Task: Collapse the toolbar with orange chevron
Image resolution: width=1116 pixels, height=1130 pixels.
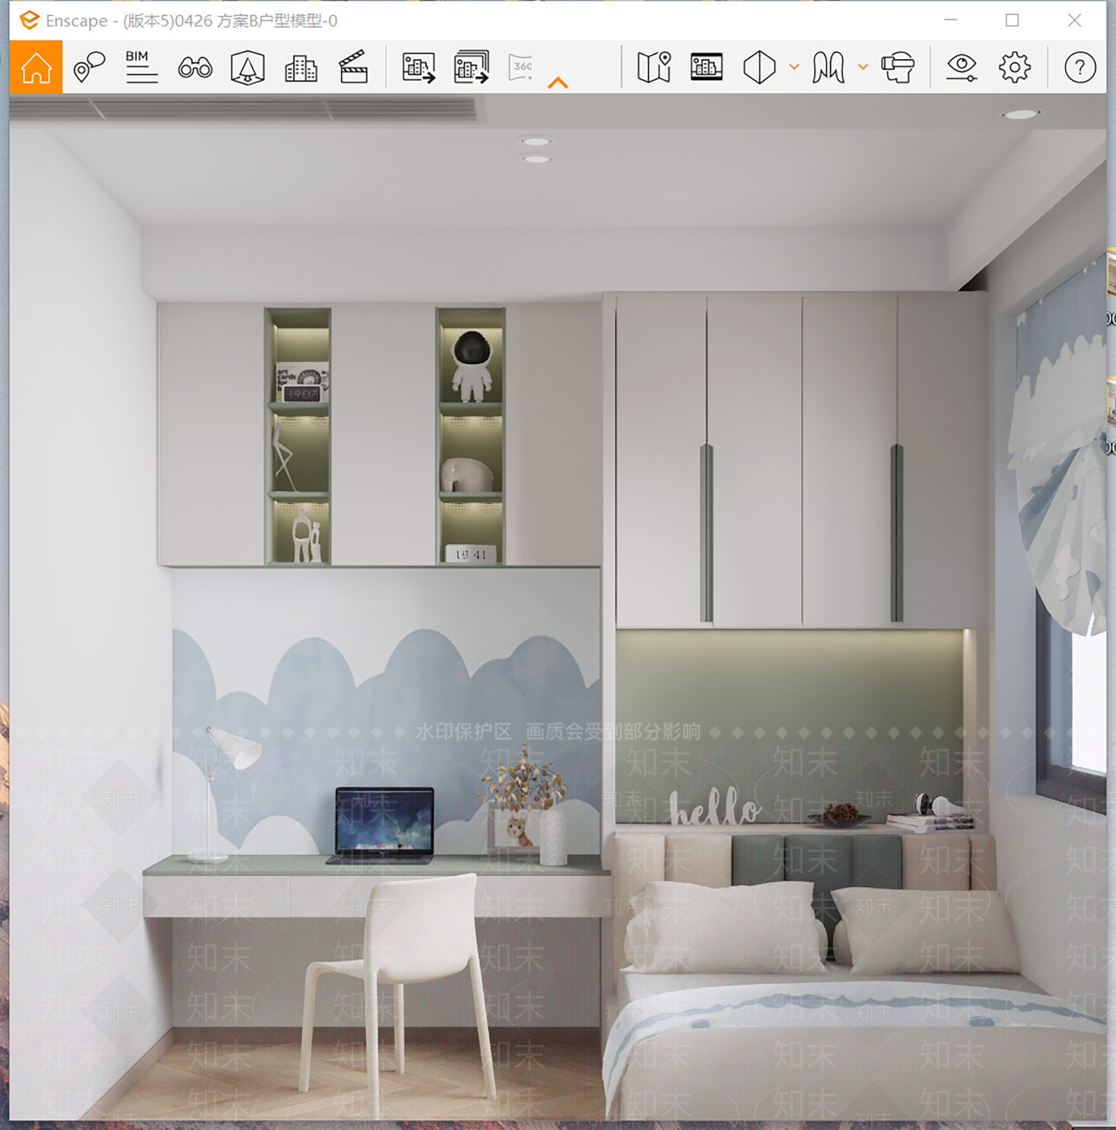Action: click(x=558, y=83)
